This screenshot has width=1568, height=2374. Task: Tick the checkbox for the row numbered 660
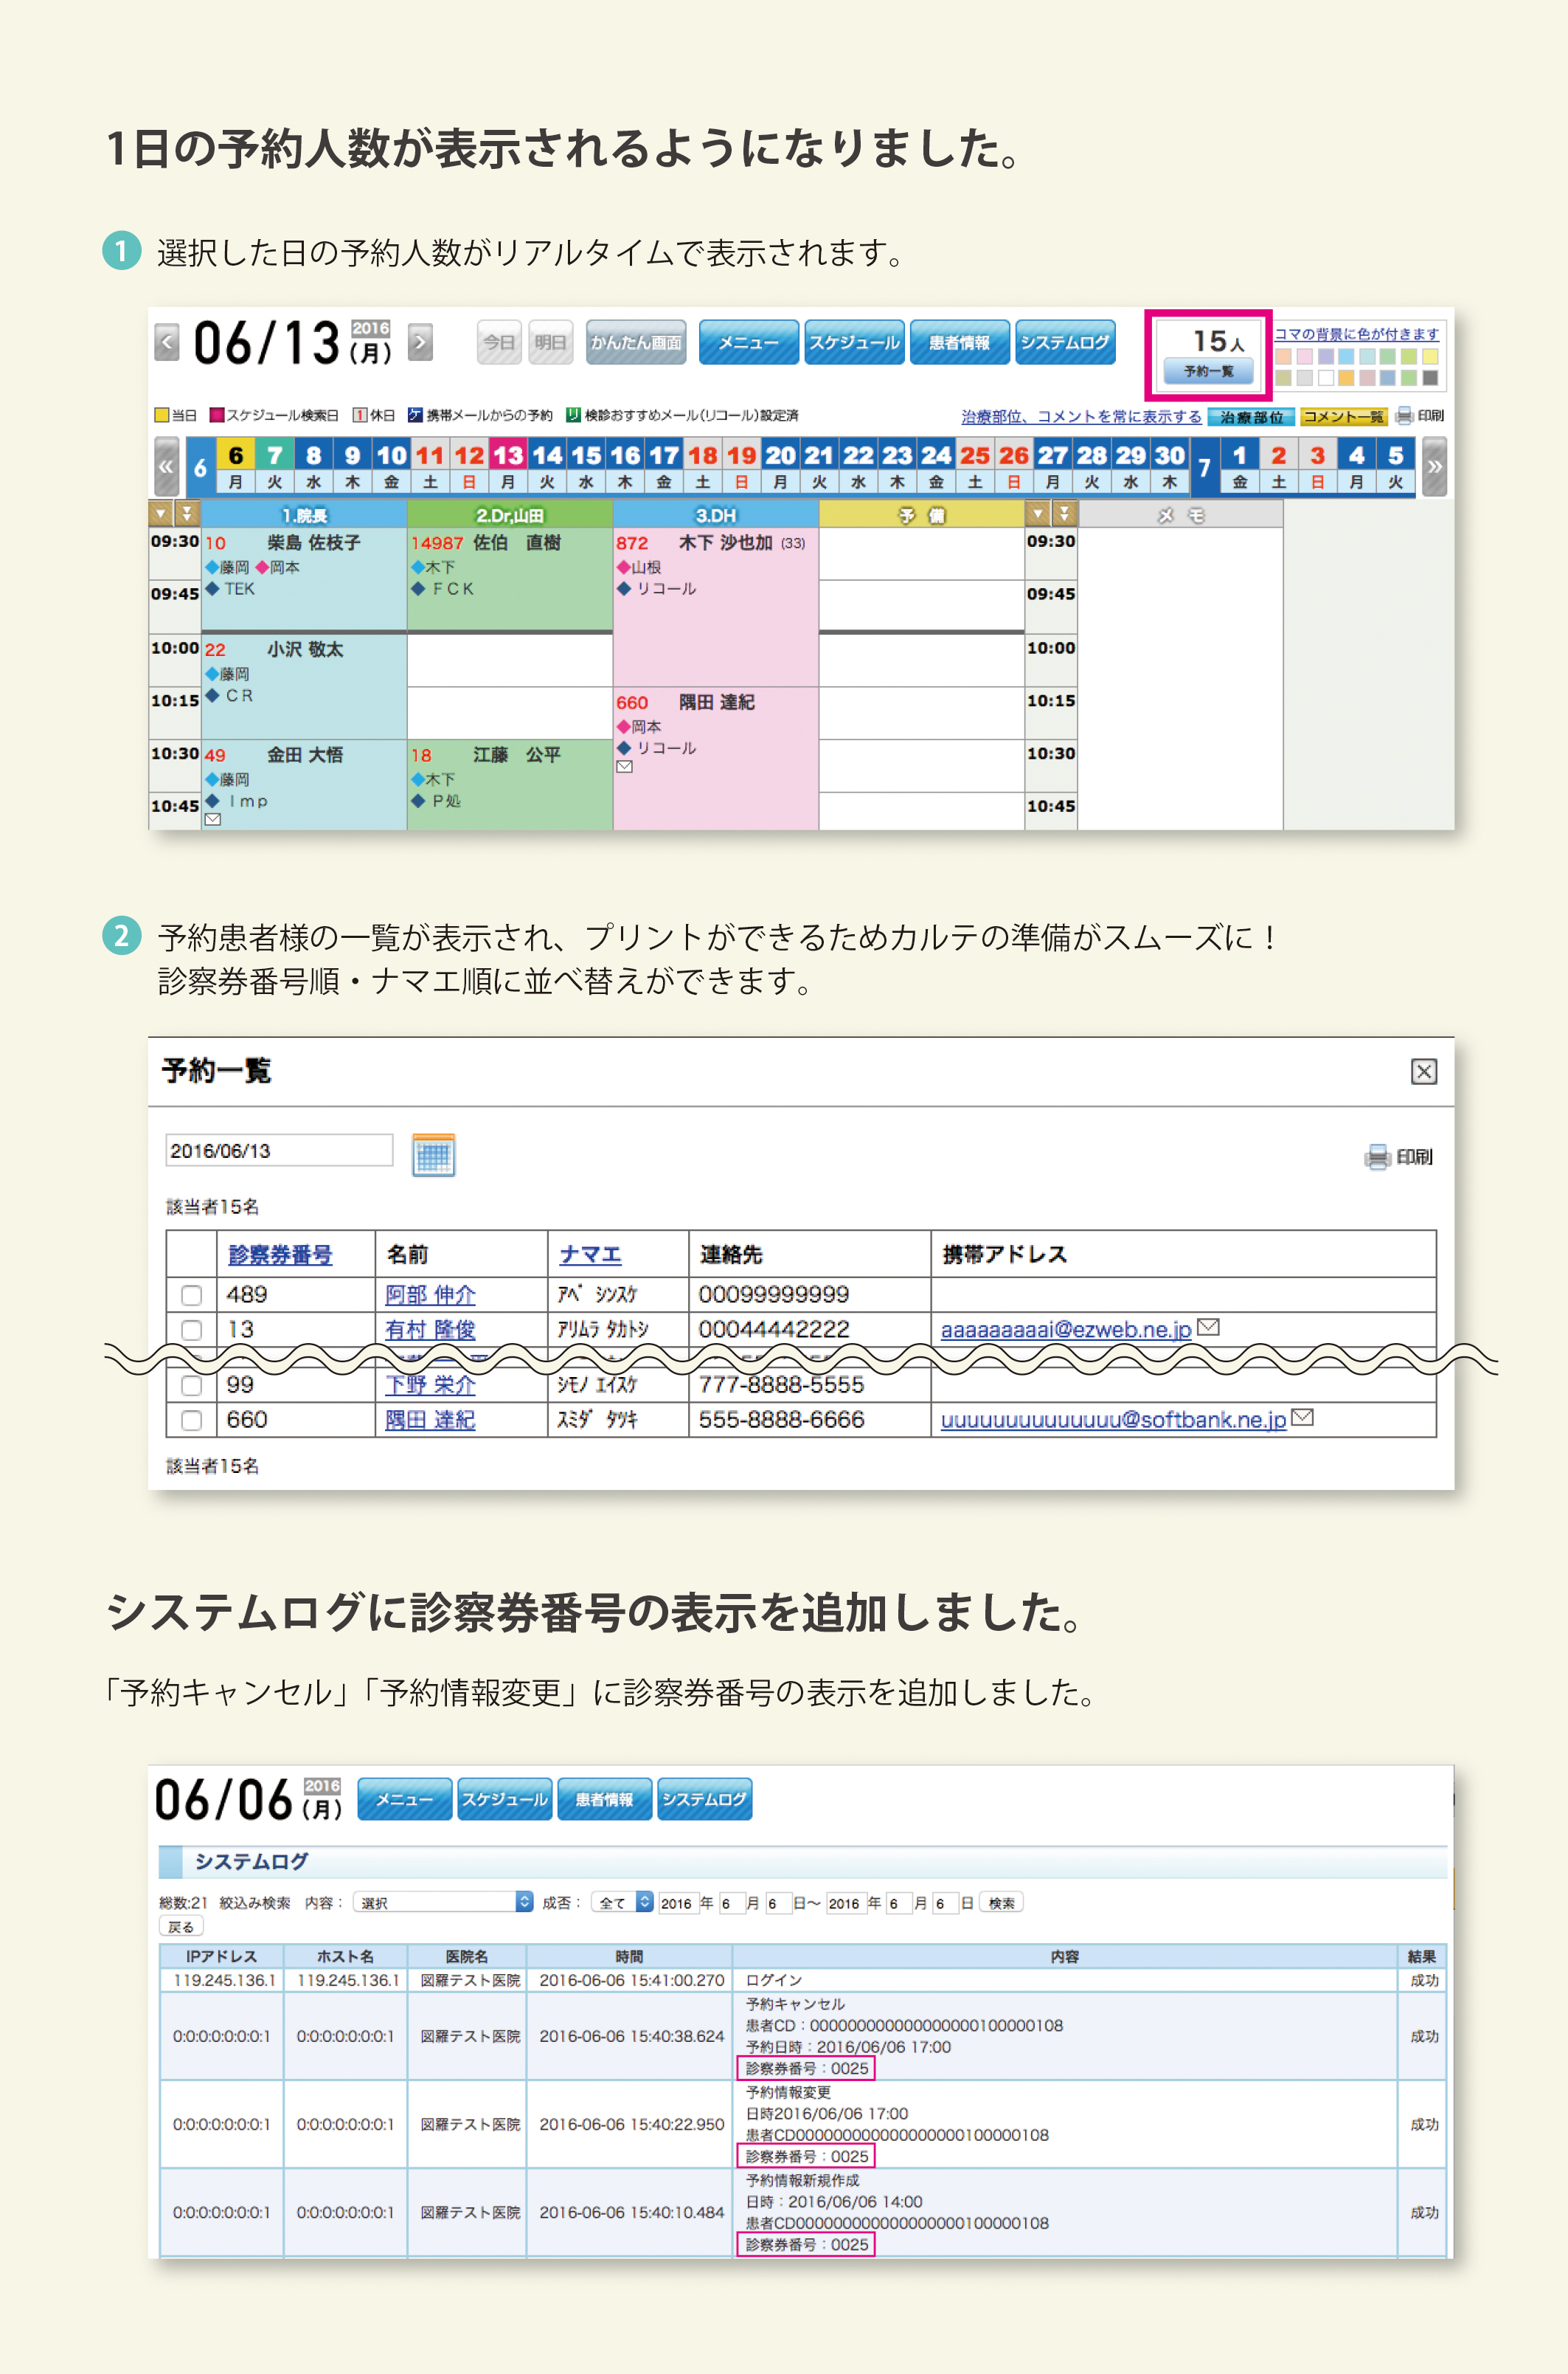point(191,1420)
